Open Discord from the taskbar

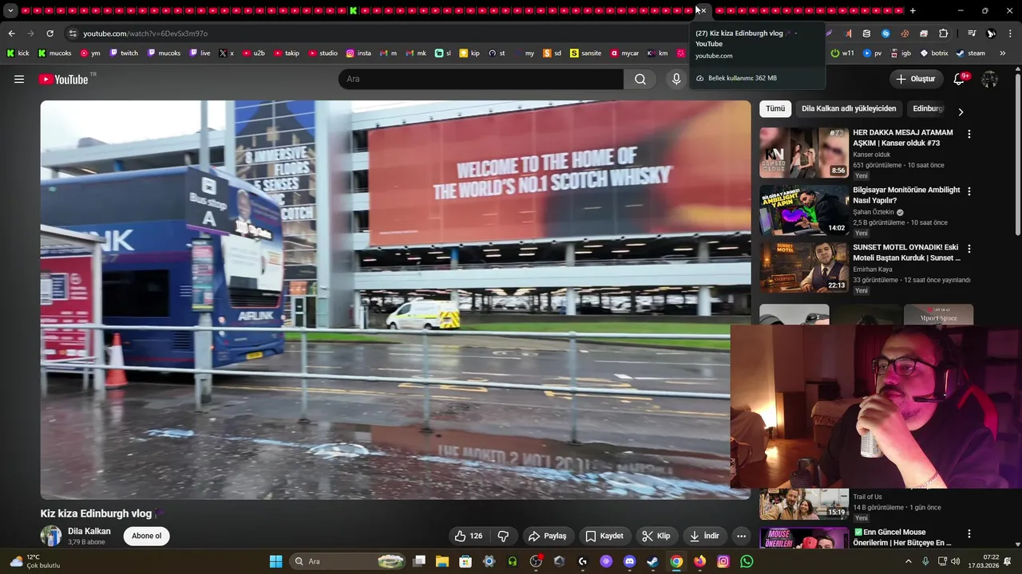click(x=629, y=561)
